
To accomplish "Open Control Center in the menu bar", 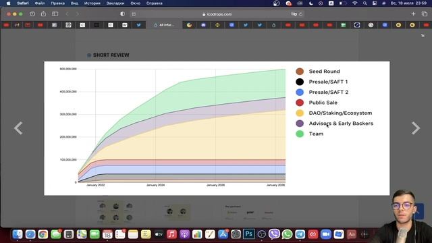I will pos(375,3).
